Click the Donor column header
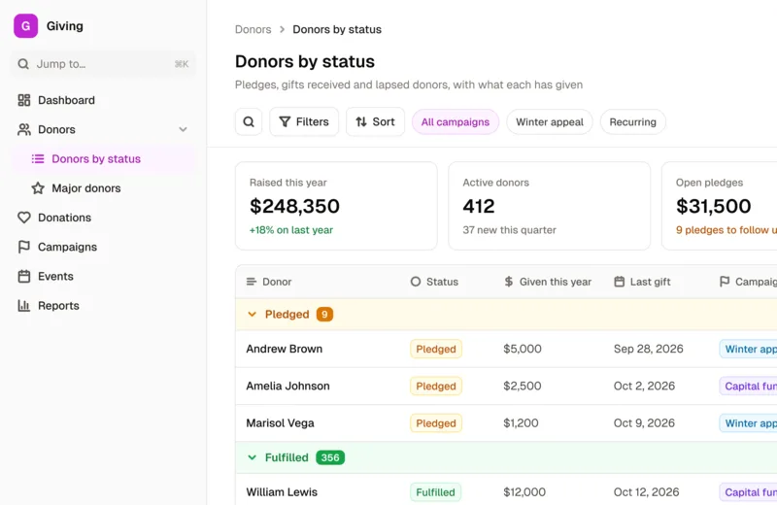Viewport: 777px width, 505px height. pos(269,282)
